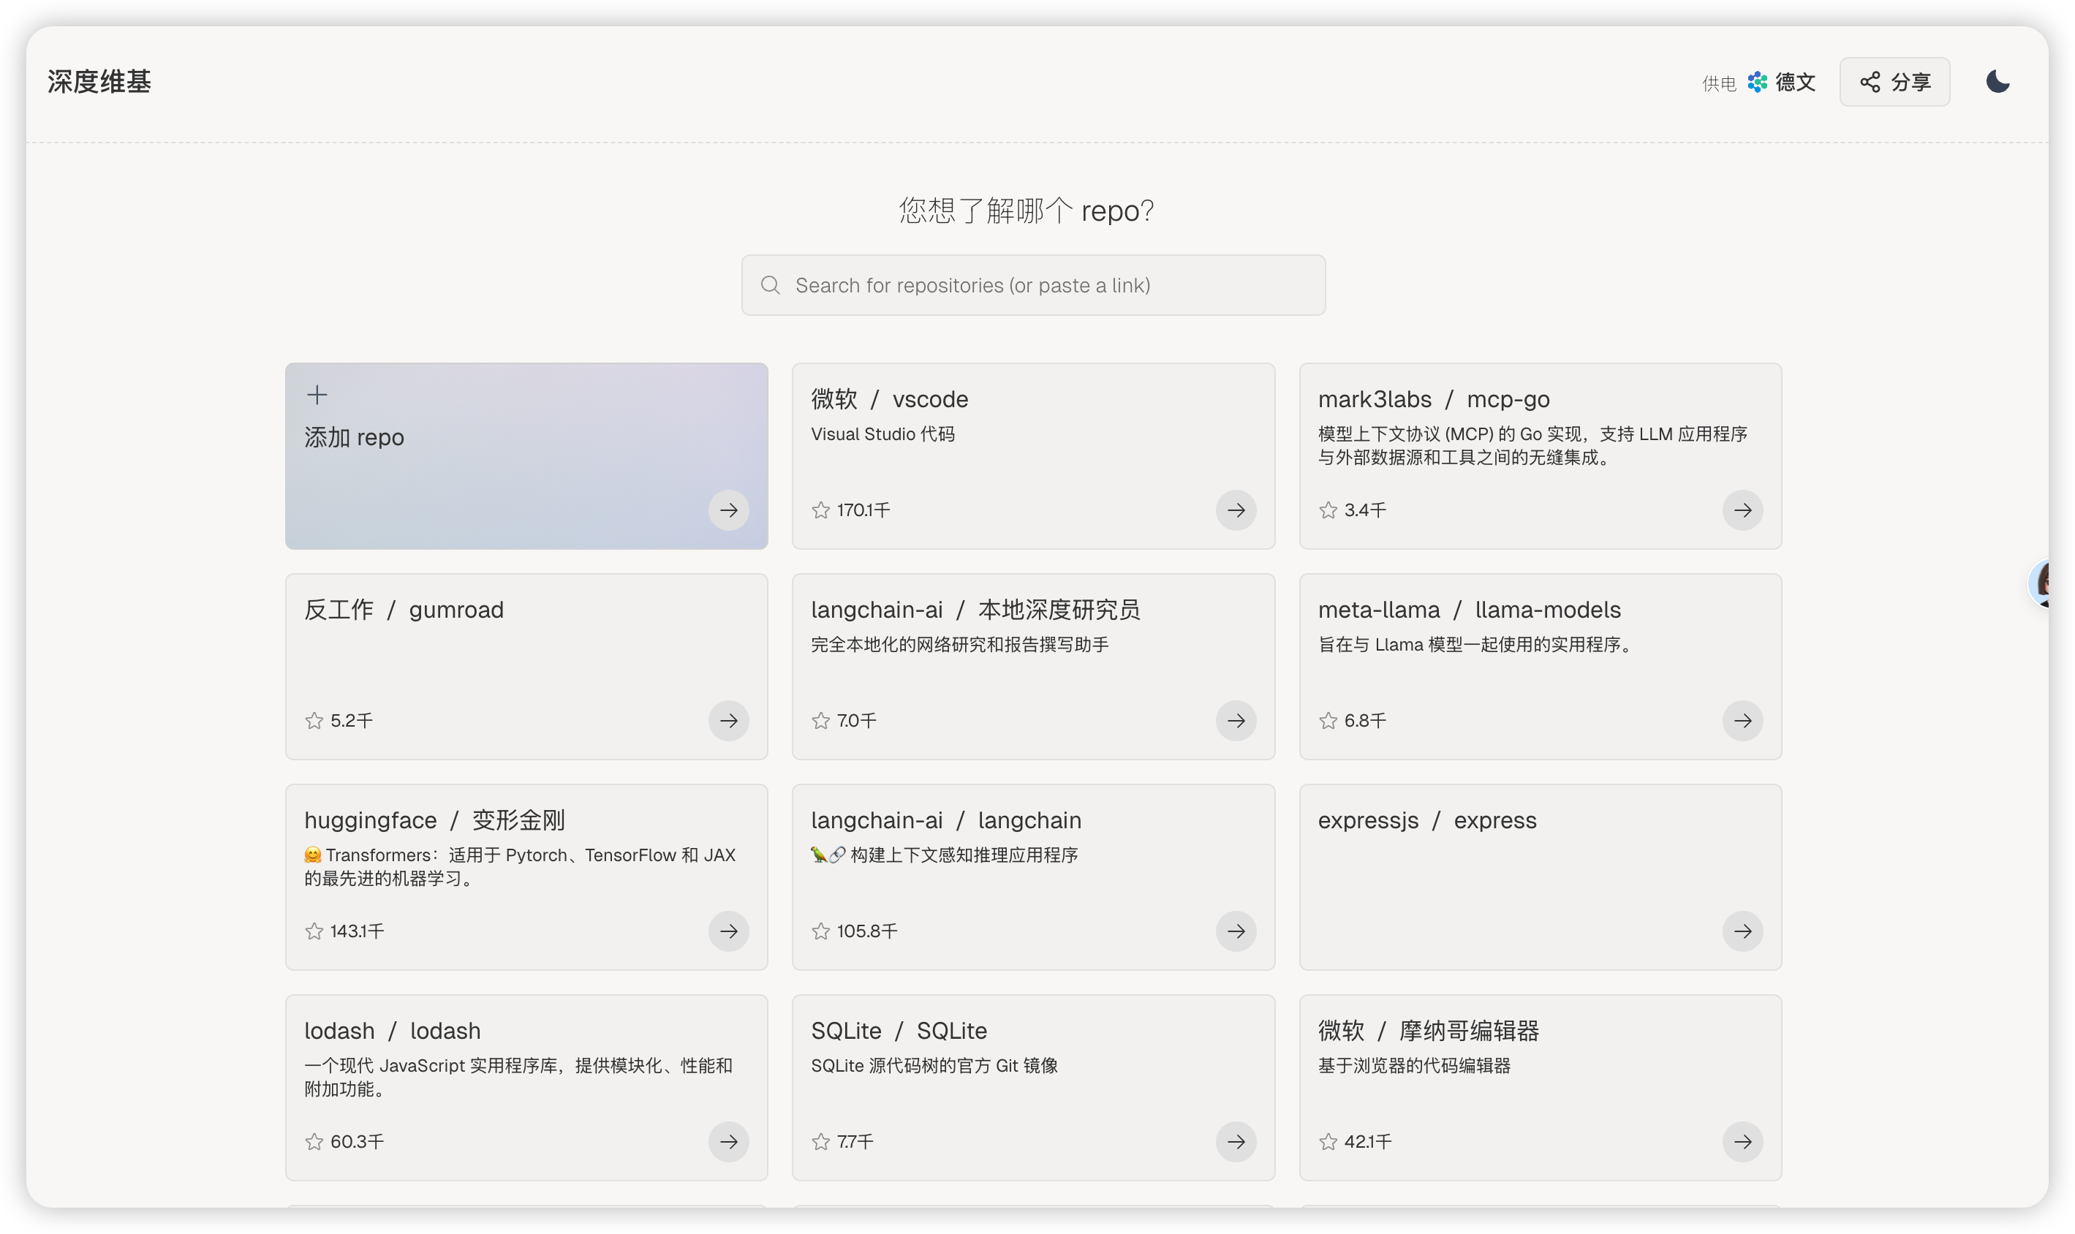The width and height of the screenshot is (2075, 1234).
Task: Toggle dark mode with the moon icon
Action: click(1997, 81)
